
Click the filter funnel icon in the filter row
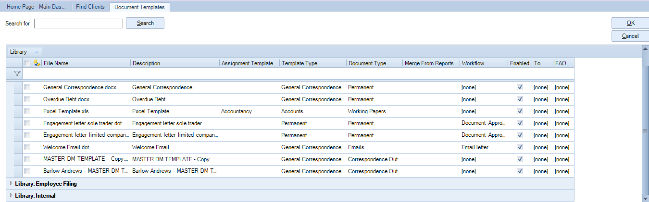[x=17, y=74]
